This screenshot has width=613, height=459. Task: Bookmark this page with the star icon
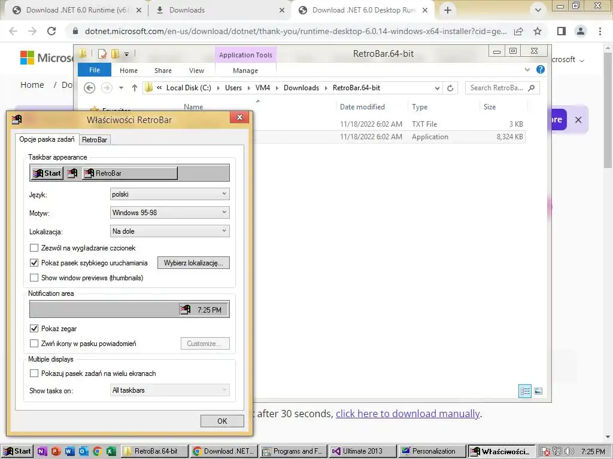tap(538, 31)
